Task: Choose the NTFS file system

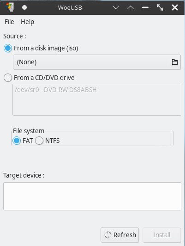Action: (39, 141)
